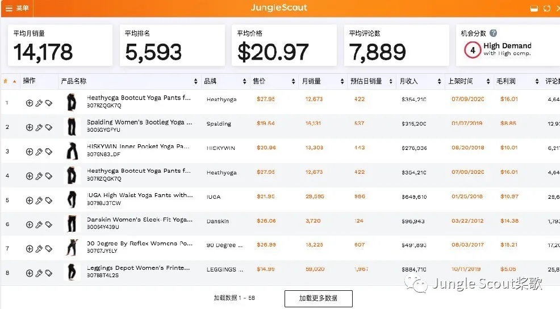Click the plus icon in row number 4

click(x=30, y=176)
